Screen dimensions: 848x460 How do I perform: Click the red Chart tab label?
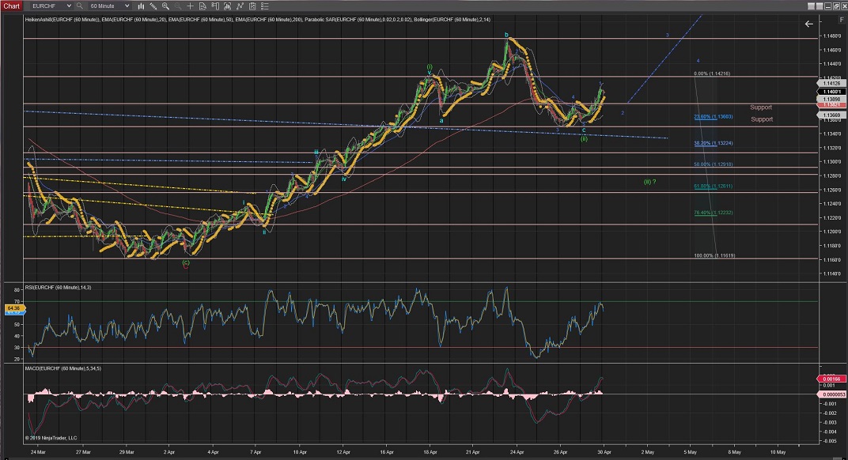click(x=10, y=6)
